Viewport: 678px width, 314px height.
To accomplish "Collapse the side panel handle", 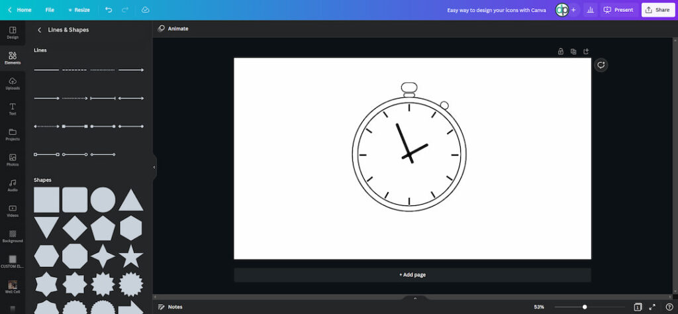I will (154, 167).
